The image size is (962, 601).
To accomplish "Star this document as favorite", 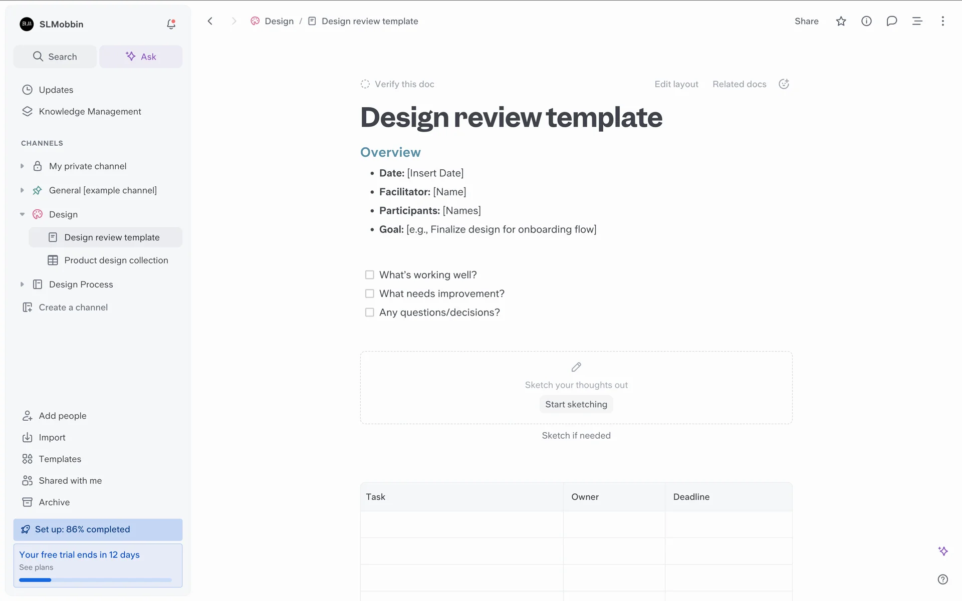I will point(841,21).
